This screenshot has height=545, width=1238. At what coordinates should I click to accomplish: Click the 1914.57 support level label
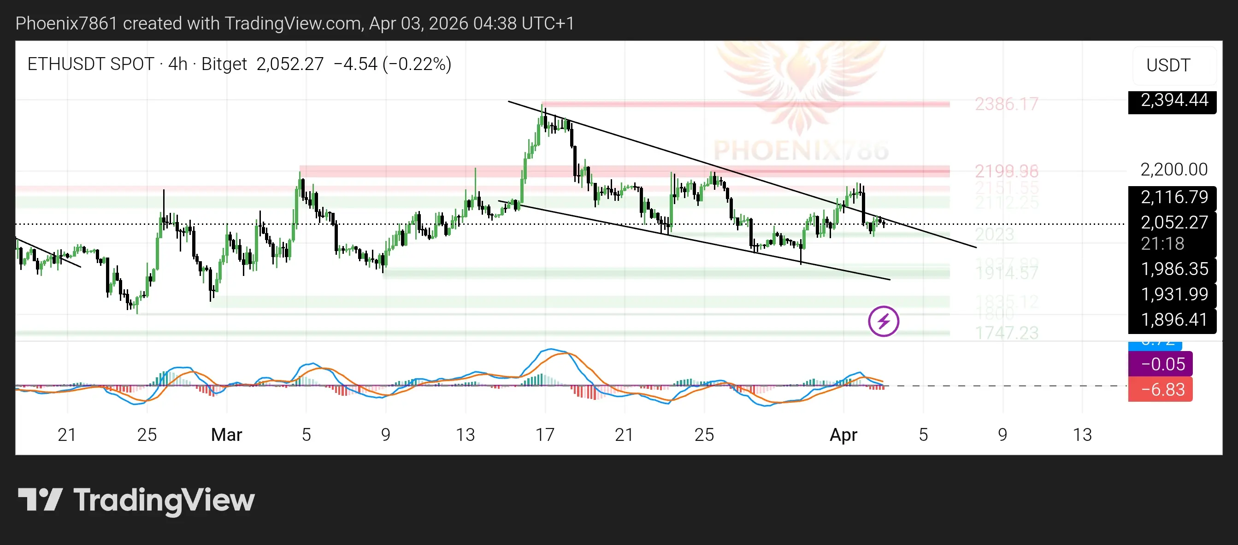click(x=1006, y=273)
